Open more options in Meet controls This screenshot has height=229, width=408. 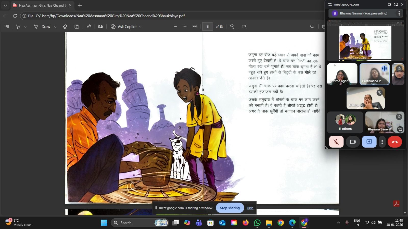382,142
